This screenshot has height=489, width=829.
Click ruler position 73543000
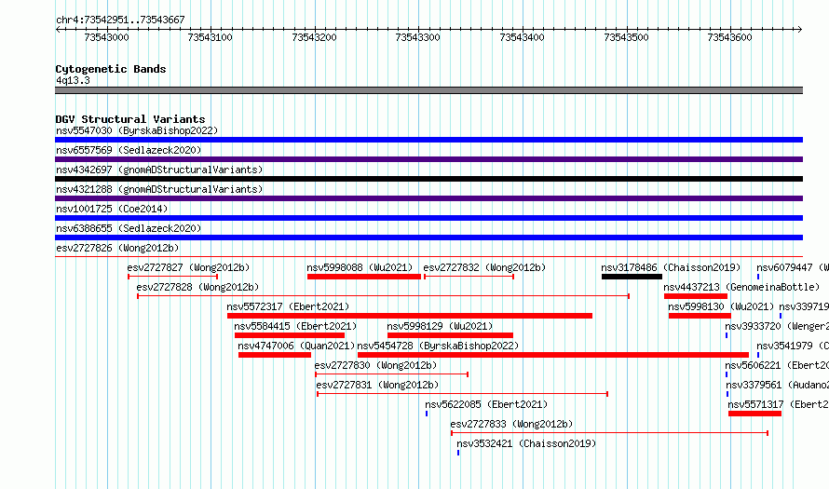(x=106, y=37)
